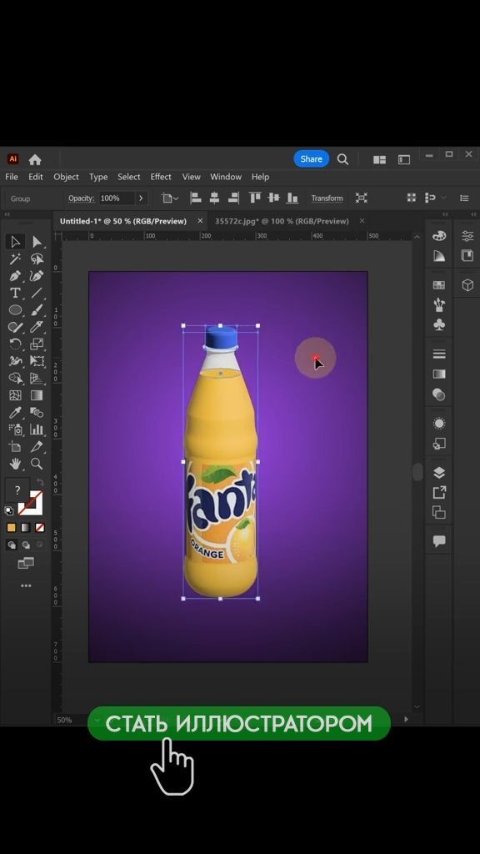Image resolution: width=480 pixels, height=854 pixels.
Task: Open the Symbols panel club icon
Action: pos(438,324)
